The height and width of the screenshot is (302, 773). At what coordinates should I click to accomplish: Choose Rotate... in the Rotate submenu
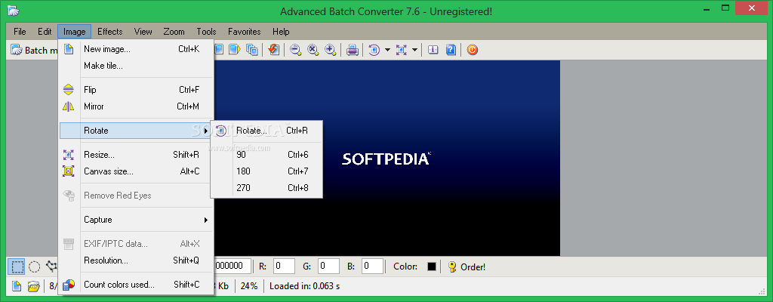(266, 131)
